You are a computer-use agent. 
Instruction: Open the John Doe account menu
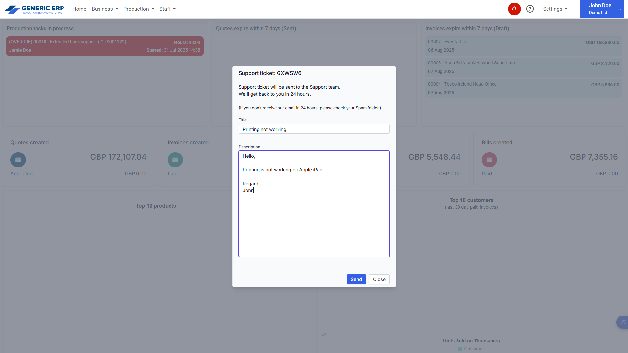tap(602, 9)
